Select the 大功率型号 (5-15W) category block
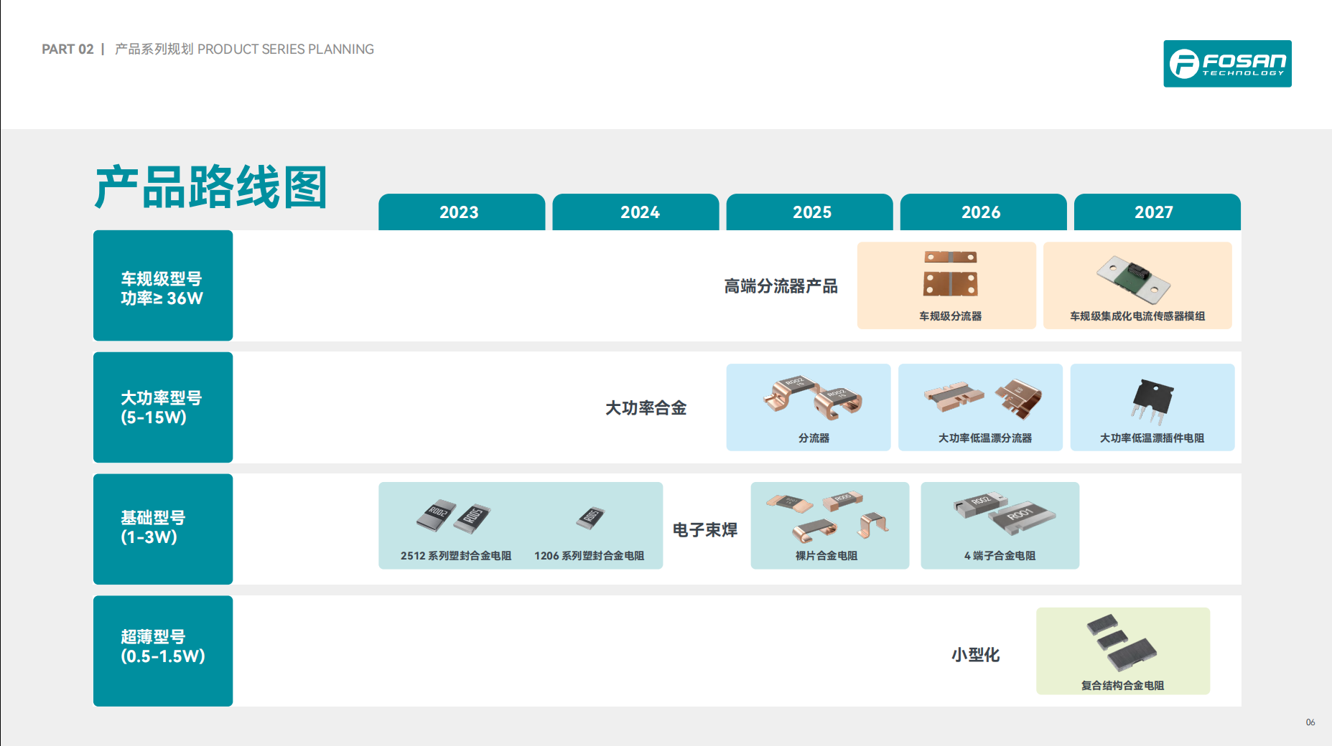The width and height of the screenshot is (1332, 746). coord(163,407)
